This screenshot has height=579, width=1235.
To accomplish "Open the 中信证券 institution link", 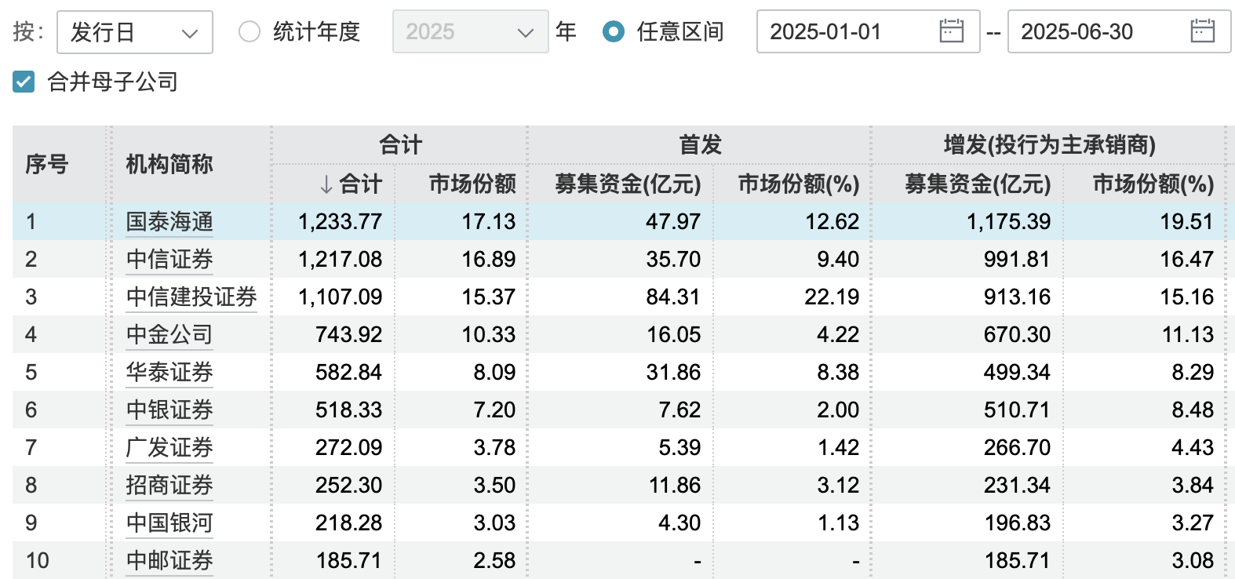I will click(x=169, y=260).
